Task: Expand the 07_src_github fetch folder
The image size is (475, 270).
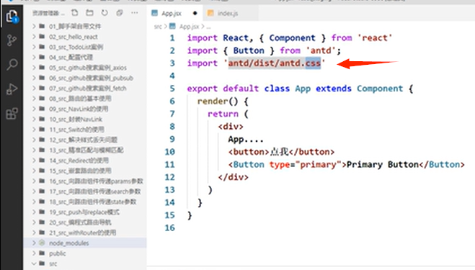Action: click(x=34, y=88)
